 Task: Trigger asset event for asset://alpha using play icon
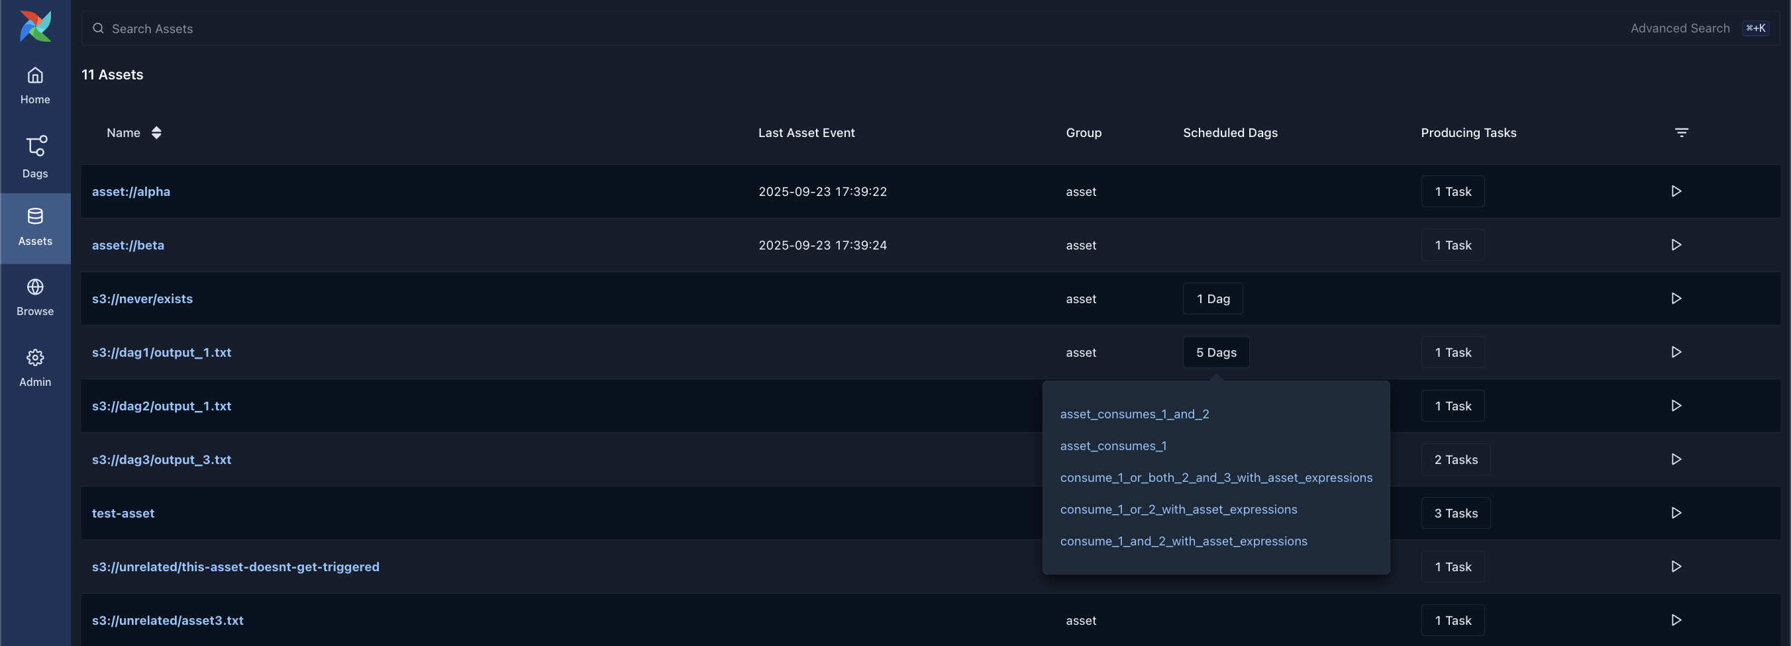(1676, 191)
